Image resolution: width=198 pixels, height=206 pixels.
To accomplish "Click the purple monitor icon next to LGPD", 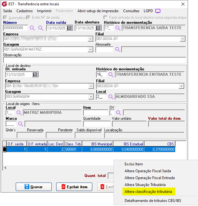I will (x=158, y=11).
